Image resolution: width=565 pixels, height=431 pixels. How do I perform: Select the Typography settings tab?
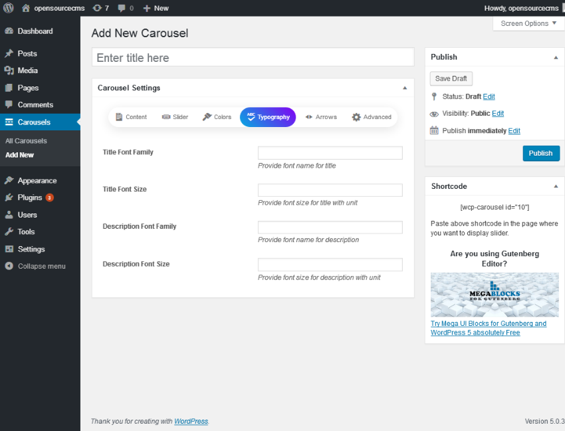click(x=268, y=117)
